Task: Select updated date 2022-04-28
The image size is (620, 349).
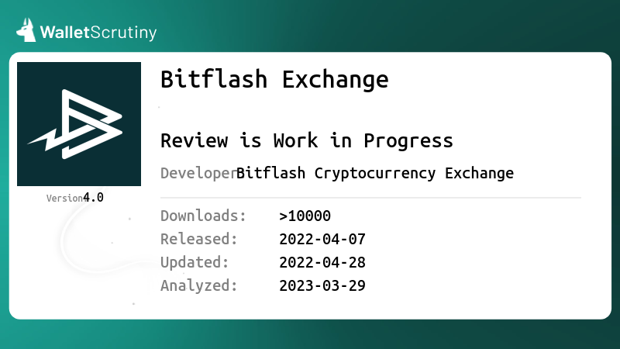Action: click(x=322, y=262)
